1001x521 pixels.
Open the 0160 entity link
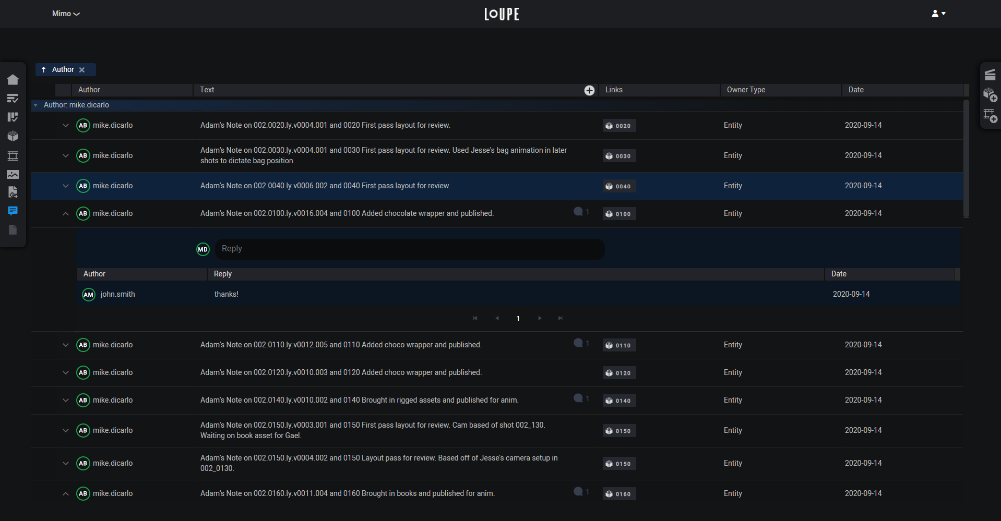[619, 494]
